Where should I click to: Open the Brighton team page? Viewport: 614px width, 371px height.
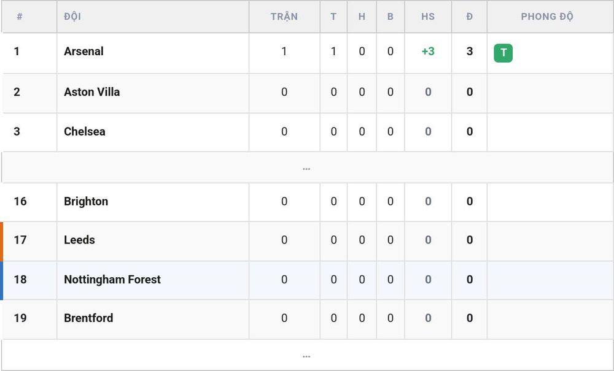pyautogui.click(x=86, y=201)
